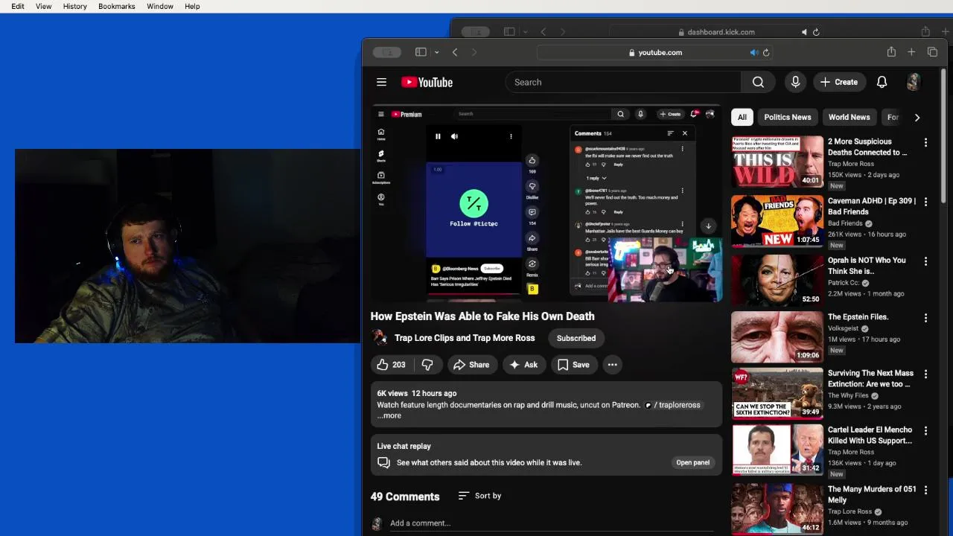Screen dimensions: 953x536
Task: Like the video showing 203 likes
Action: pyautogui.click(x=392, y=365)
